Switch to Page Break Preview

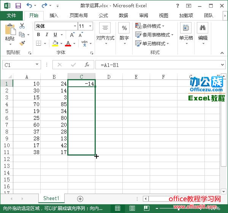tap(147, 208)
